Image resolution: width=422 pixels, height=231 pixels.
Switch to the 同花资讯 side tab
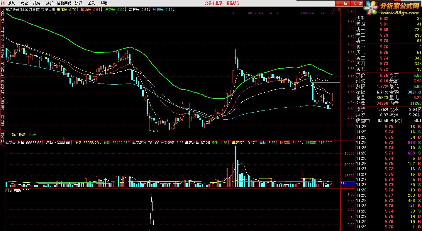[3, 122]
